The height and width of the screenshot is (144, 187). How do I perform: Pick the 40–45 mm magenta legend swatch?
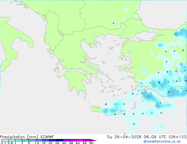(80, 140)
